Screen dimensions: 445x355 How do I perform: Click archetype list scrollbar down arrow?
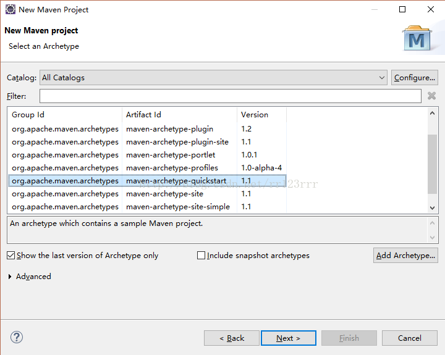tap(432, 208)
